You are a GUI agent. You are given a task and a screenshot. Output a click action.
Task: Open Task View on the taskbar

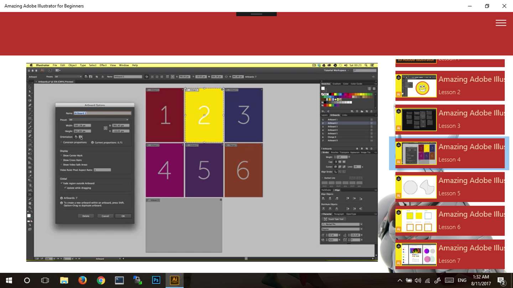pos(45,280)
